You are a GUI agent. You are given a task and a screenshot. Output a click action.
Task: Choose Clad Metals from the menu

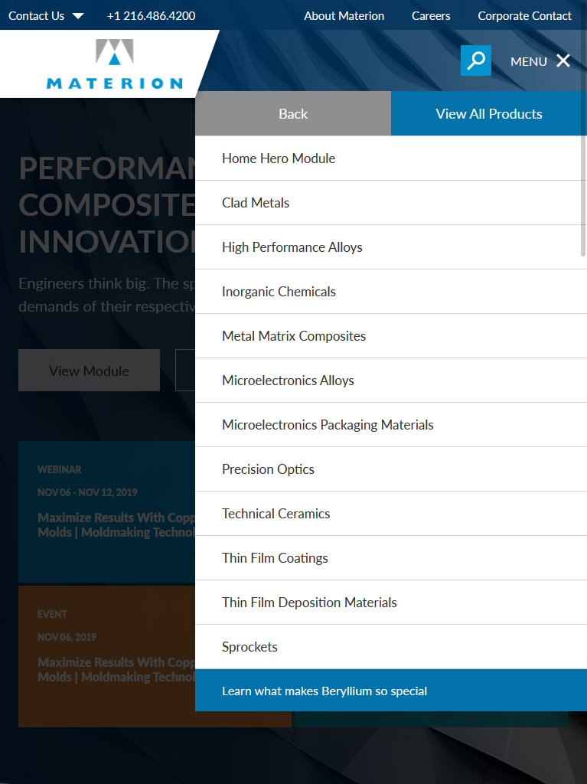point(390,203)
